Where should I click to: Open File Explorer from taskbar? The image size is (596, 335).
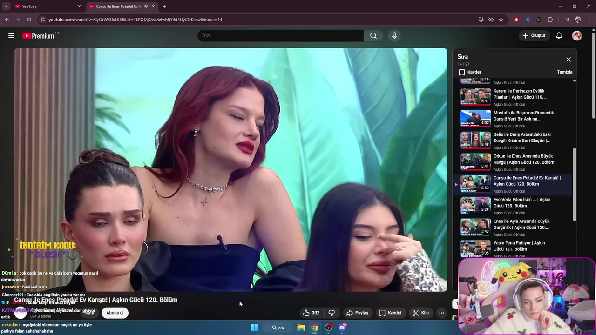(301, 328)
